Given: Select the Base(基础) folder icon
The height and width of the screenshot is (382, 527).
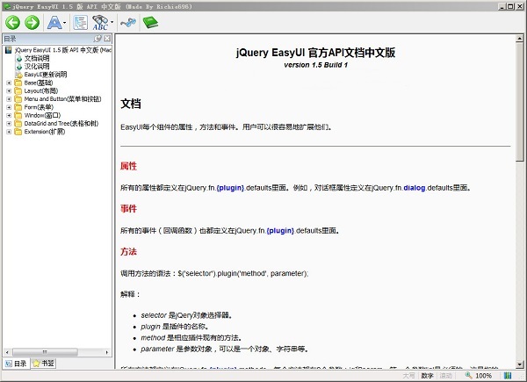Looking at the screenshot, I should click(18, 83).
